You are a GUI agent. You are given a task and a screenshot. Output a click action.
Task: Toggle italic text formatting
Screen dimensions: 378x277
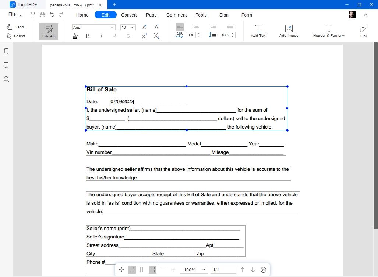tap(101, 36)
